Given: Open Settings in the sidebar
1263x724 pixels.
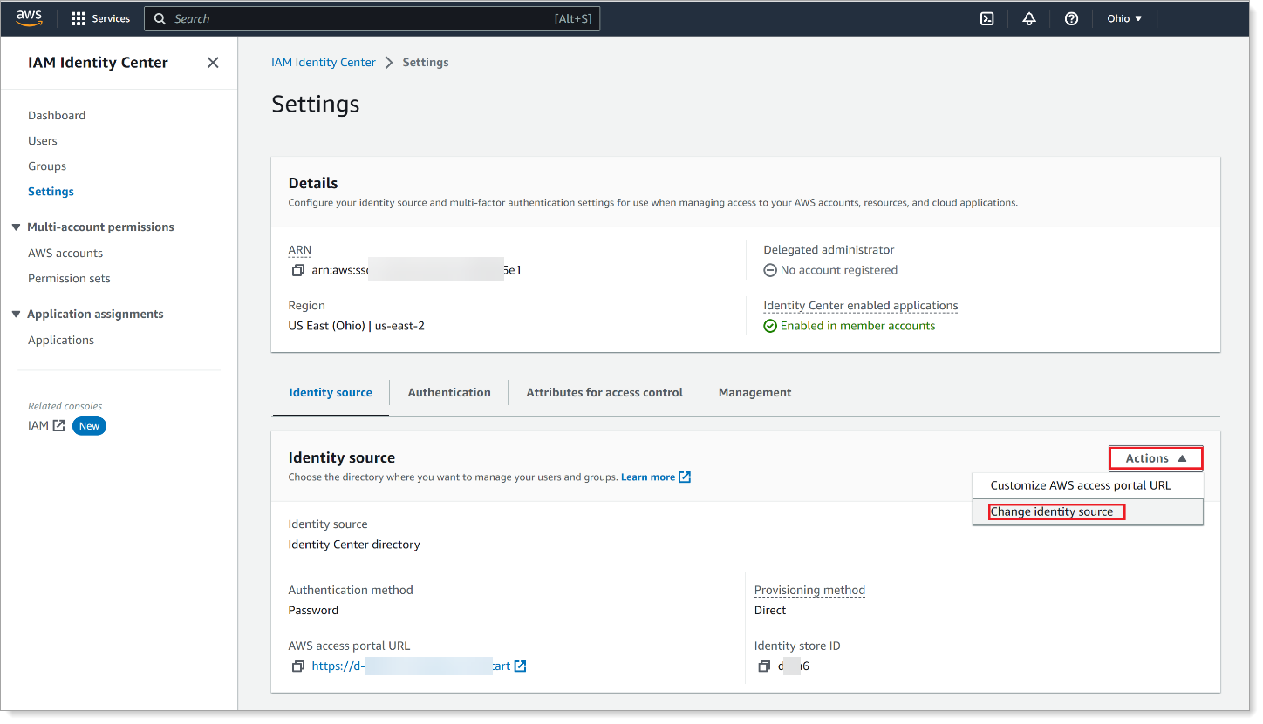Looking at the screenshot, I should (51, 191).
